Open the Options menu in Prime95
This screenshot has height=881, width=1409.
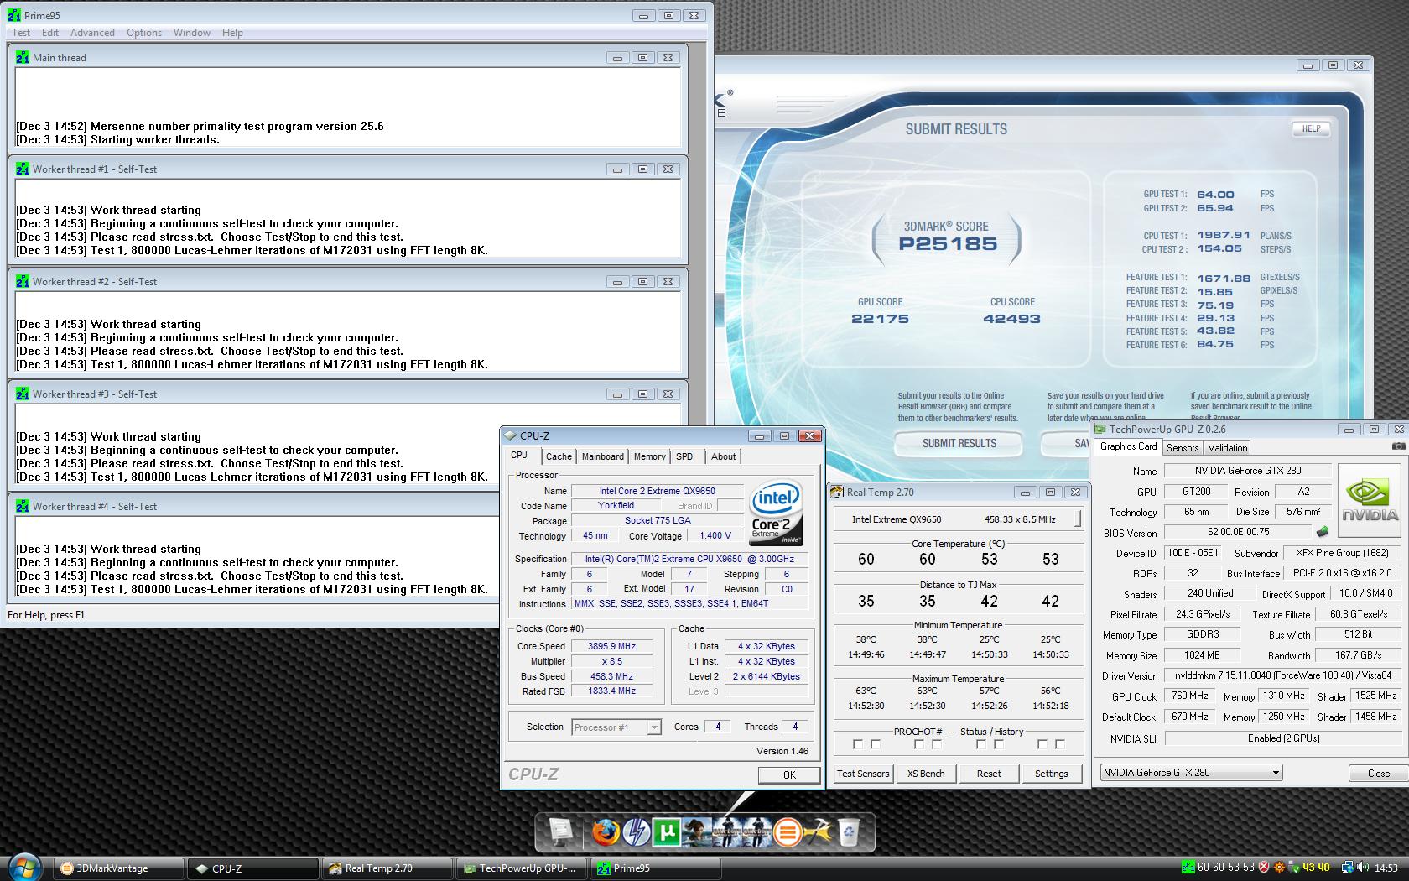pyautogui.click(x=144, y=33)
